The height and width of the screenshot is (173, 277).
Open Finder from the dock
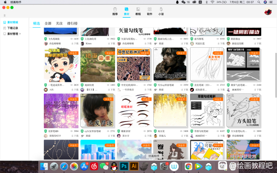point(44,166)
